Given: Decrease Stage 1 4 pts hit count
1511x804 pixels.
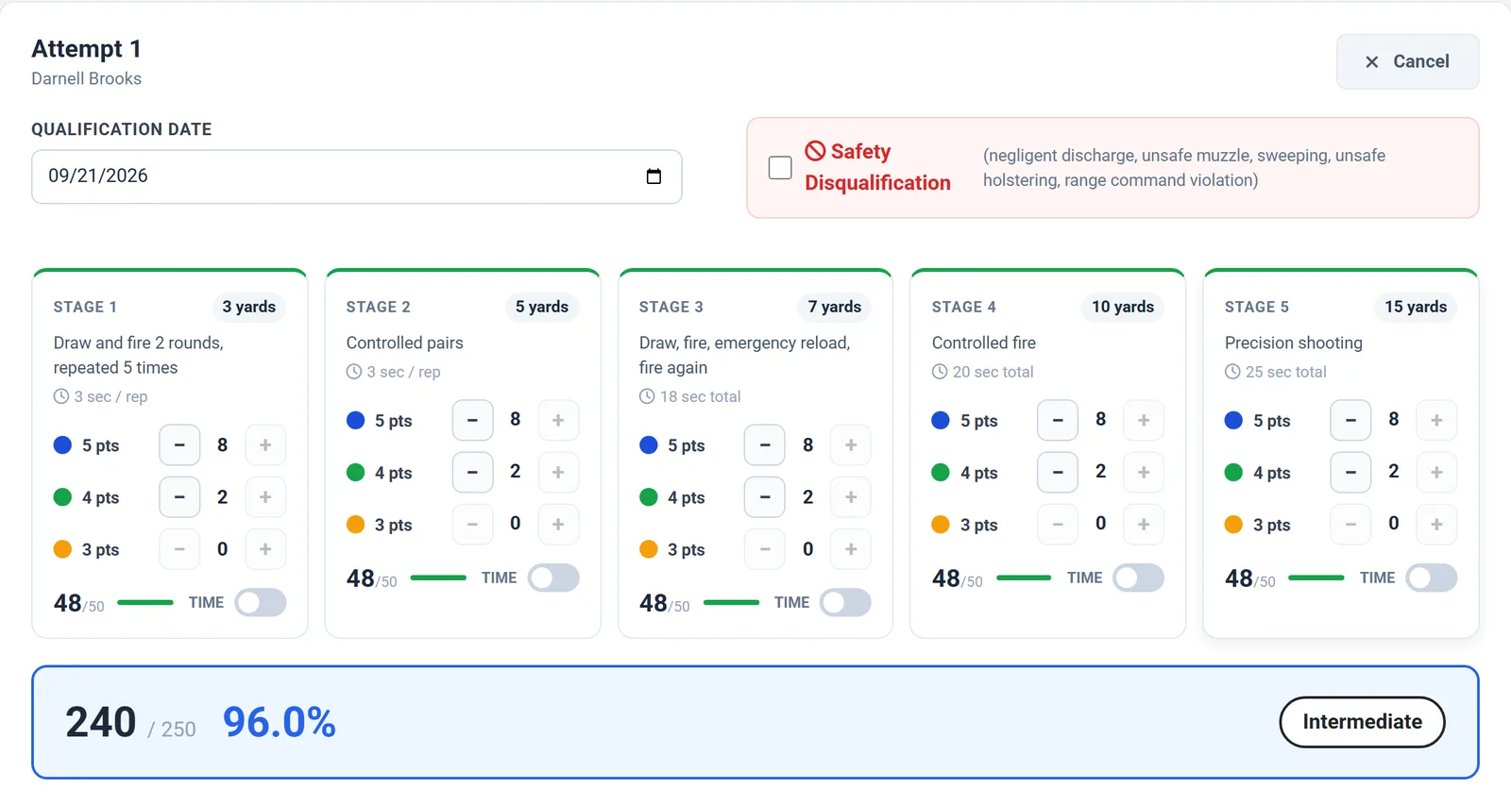Looking at the screenshot, I should click(x=179, y=497).
